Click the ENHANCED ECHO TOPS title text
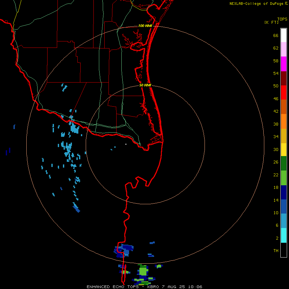Viewport: 289px width, 289px height. [x=113, y=287]
